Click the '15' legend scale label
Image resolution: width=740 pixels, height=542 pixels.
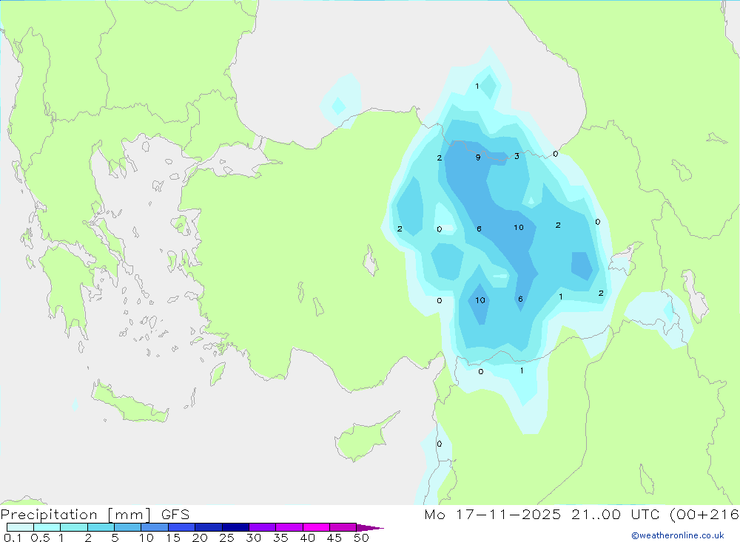pyautogui.click(x=172, y=538)
